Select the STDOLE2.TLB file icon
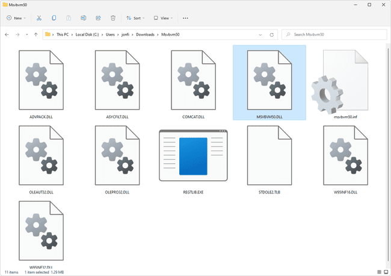This screenshot has width=391, height=276. 269,155
